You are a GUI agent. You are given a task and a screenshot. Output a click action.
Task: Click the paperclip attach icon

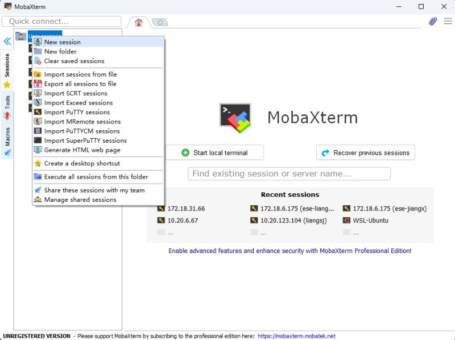tap(433, 21)
